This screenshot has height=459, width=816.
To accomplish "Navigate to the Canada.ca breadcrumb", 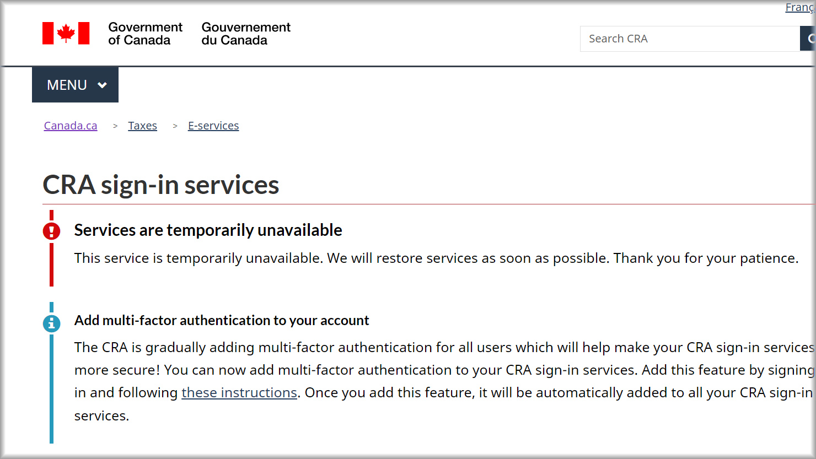I will (70, 126).
